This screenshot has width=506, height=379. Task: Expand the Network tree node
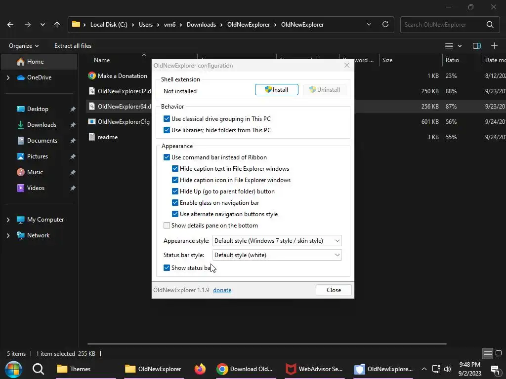(8, 235)
